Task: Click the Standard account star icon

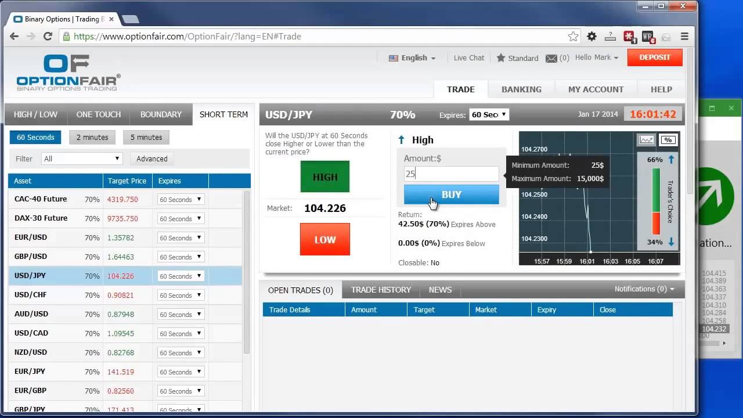Action: (x=500, y=57)
